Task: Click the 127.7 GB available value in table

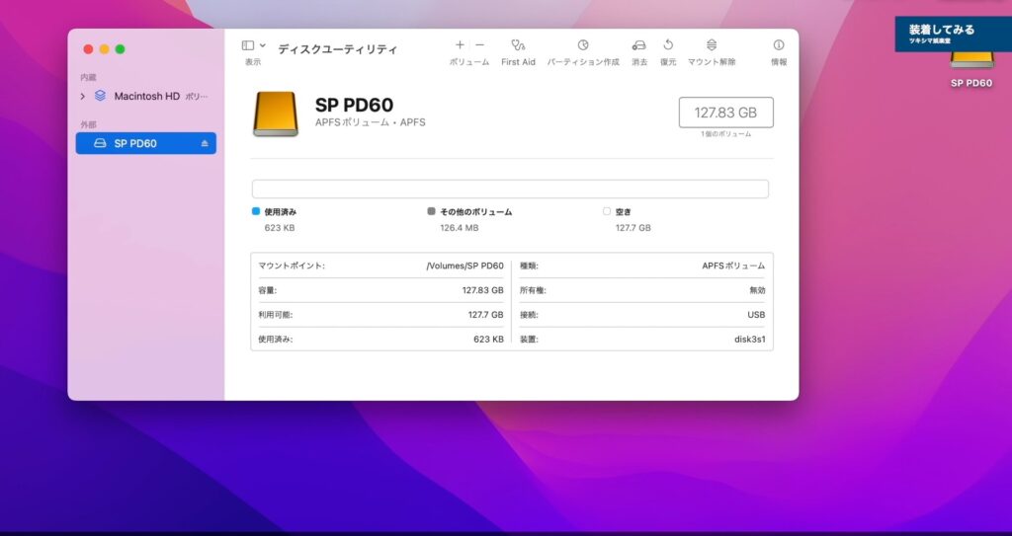Action: (x=485, y=315)
